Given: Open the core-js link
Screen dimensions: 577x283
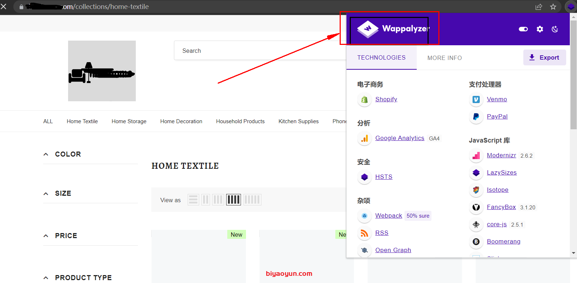Looking at the screenshot, I should point(497,224).
